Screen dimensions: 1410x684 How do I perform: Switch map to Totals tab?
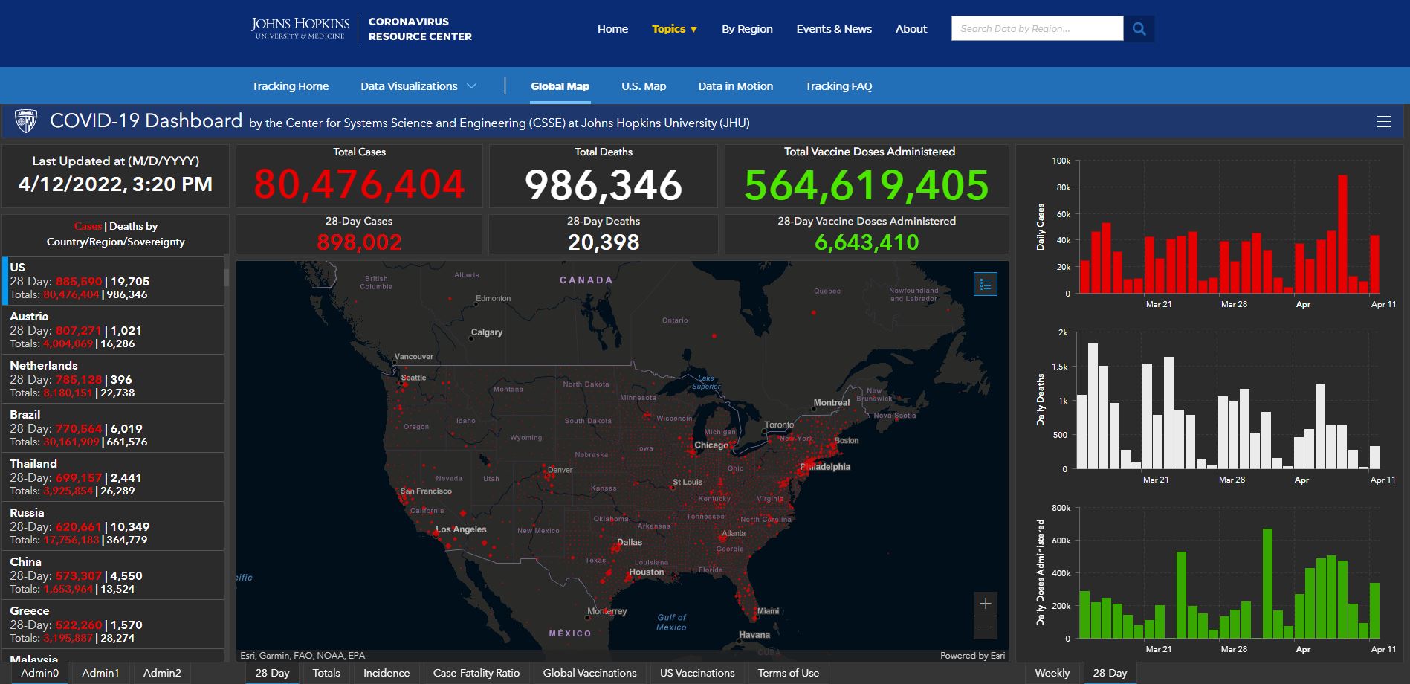(x=326, y=673)
